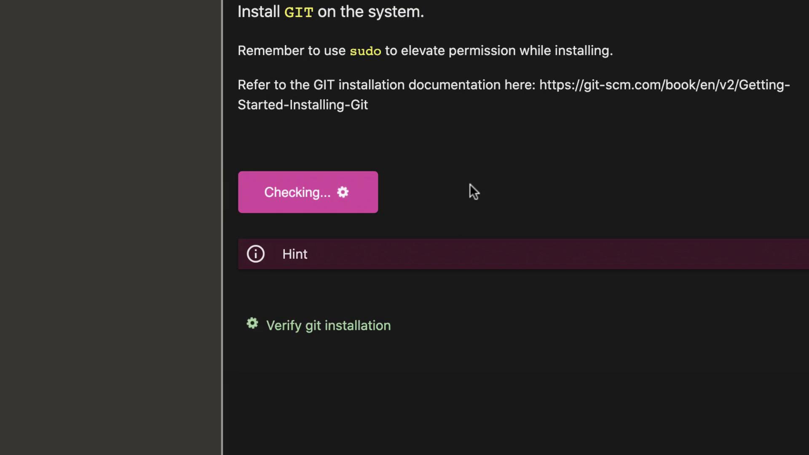Image resolution: width=809 pixels, height=455 pixels.
Task: Select the Verify git installation item
Action: pos(328,326)
